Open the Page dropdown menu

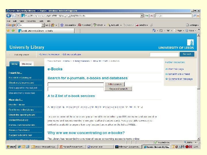click(179, 31)
